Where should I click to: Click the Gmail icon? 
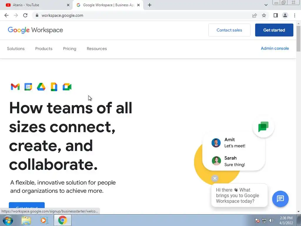coord(15,87)
